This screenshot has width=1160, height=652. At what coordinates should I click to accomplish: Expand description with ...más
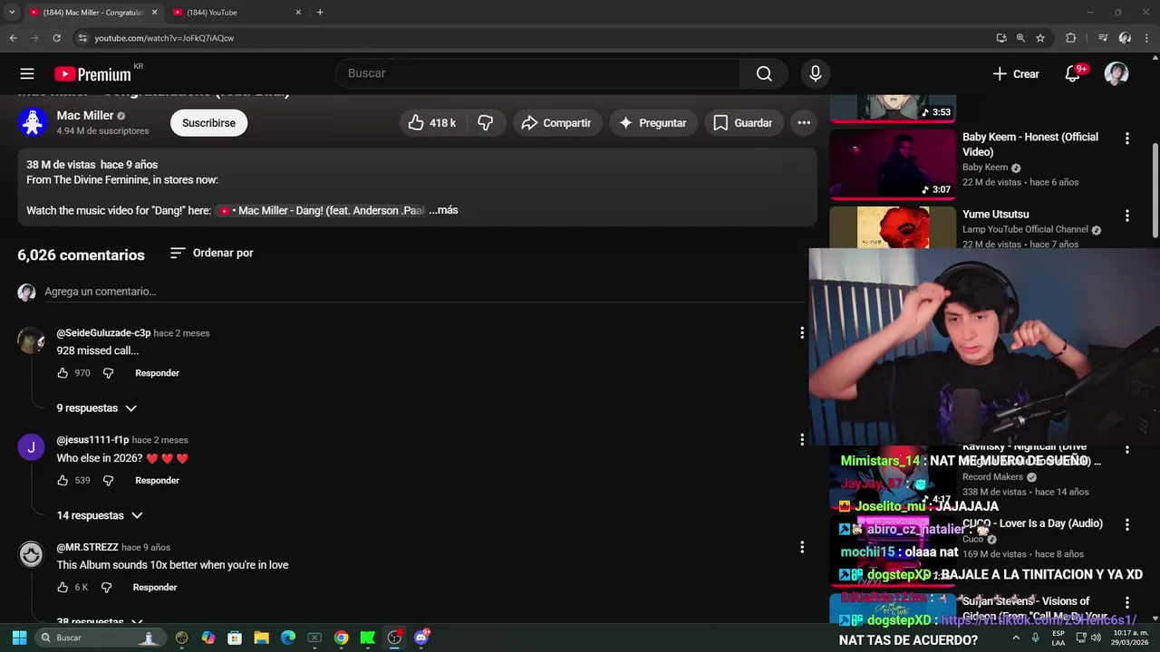(x=443, y=210)
